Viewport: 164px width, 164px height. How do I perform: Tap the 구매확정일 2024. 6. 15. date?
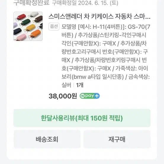(85, 3)
